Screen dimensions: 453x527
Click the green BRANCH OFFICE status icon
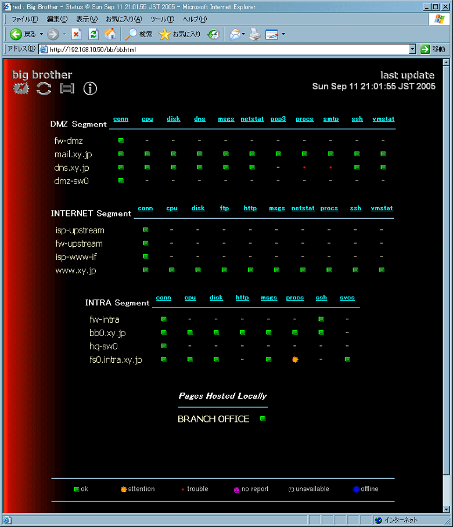263,418
